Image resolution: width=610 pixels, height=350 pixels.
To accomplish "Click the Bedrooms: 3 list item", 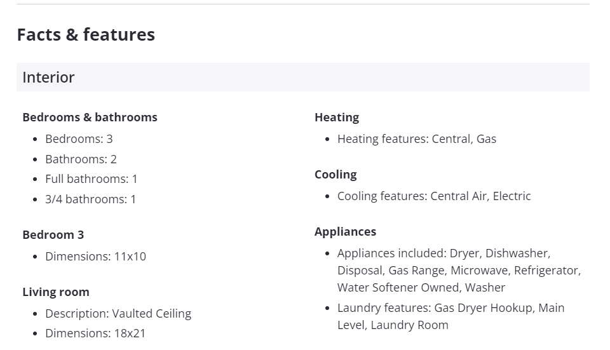I will point(79,139).
